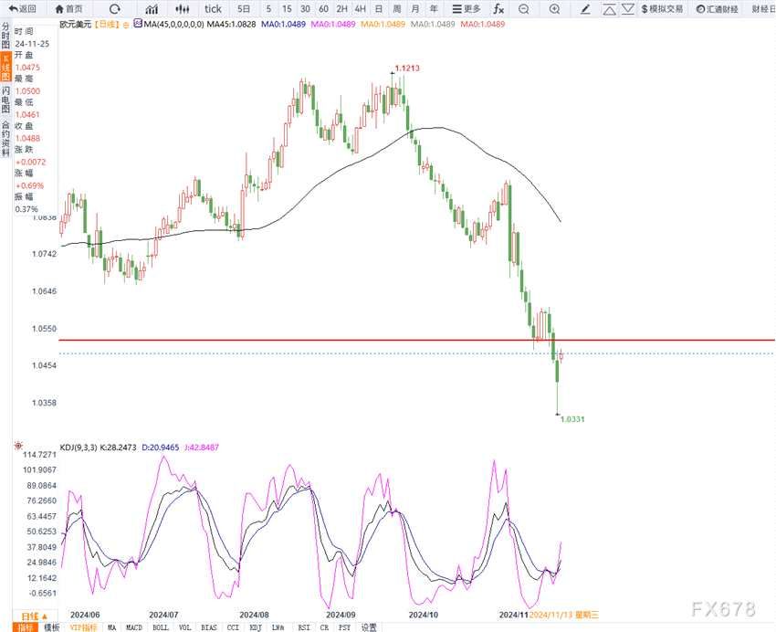Image resolution: width=776 pixels, height=632 pixels.
Task: Click the refresh icon in the toolbar
Action: pyautogui.click(x=114, y=8)
